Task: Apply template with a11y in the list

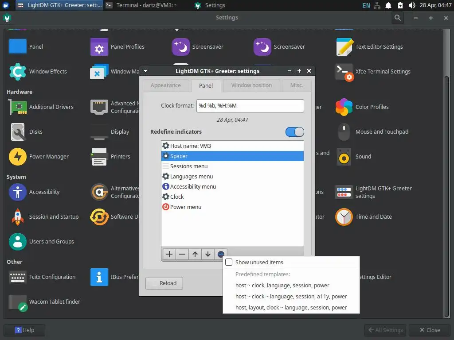Action: [291, 296]
